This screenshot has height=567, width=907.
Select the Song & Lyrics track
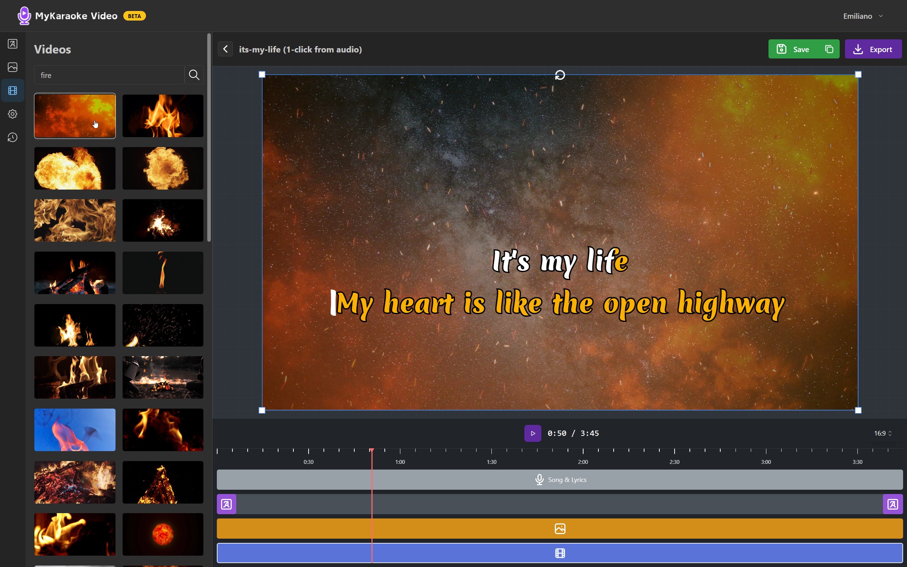click(559, 479)
